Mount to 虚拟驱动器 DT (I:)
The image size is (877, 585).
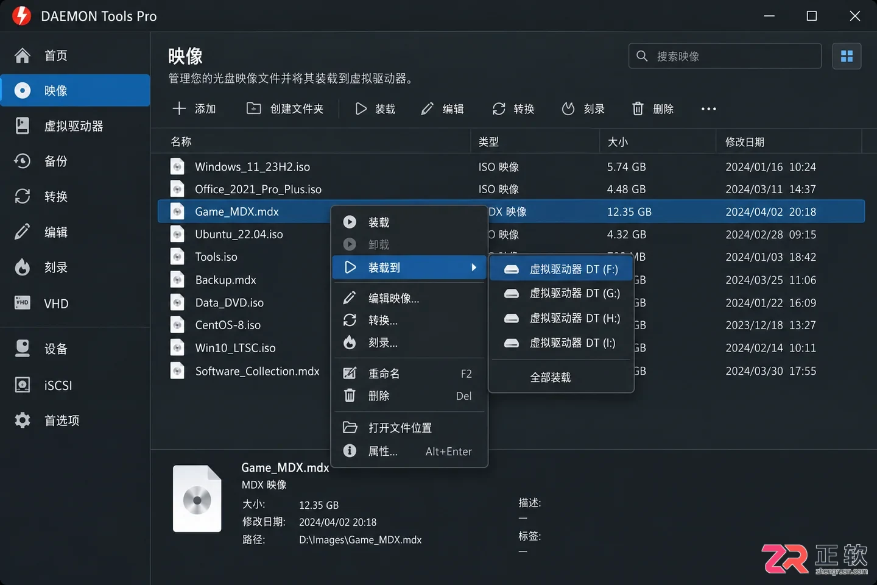[561, 343]
